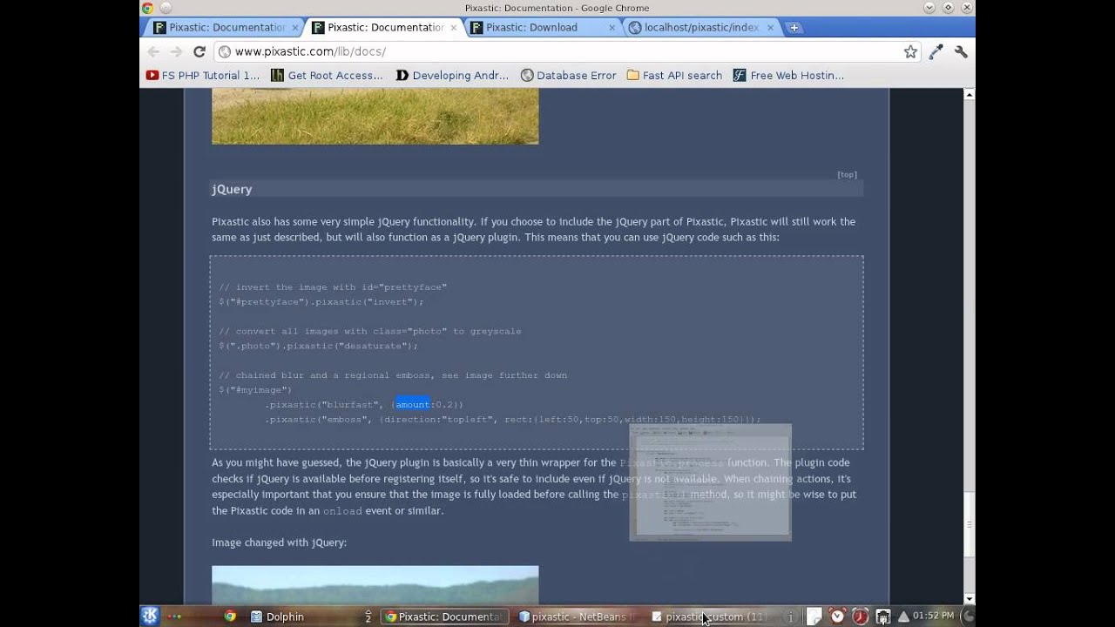Click the red alarm clock tray icon

pos(837,617)
